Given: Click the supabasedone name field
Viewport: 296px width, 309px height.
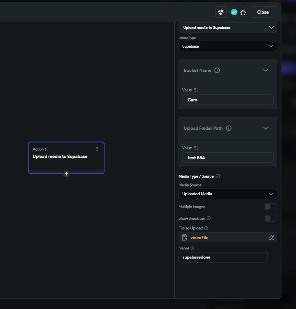Looking at the screenshot, I should click(223, 257).
